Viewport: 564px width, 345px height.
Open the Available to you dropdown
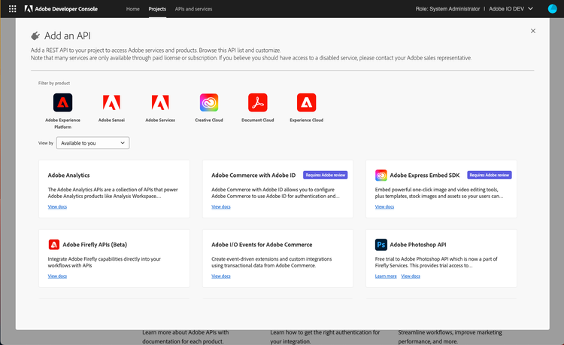[92, 143]
